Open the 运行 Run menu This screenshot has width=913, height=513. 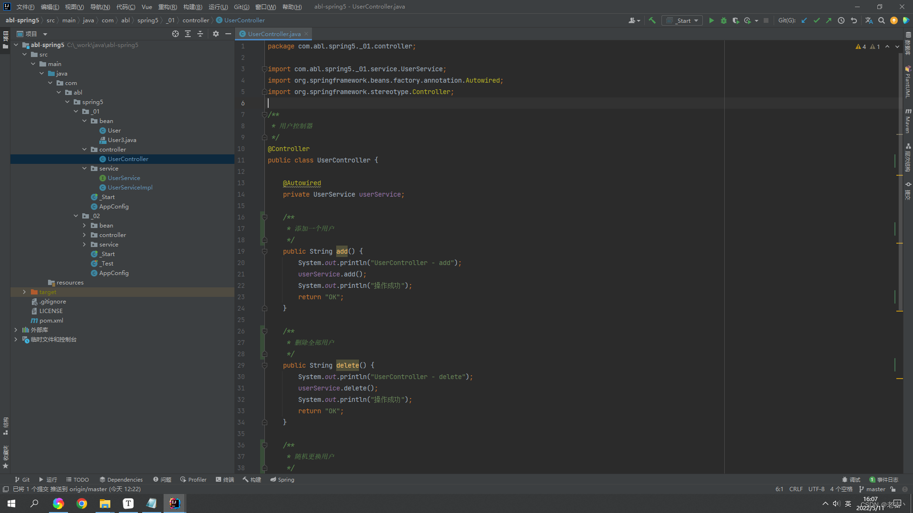[216, 6]
